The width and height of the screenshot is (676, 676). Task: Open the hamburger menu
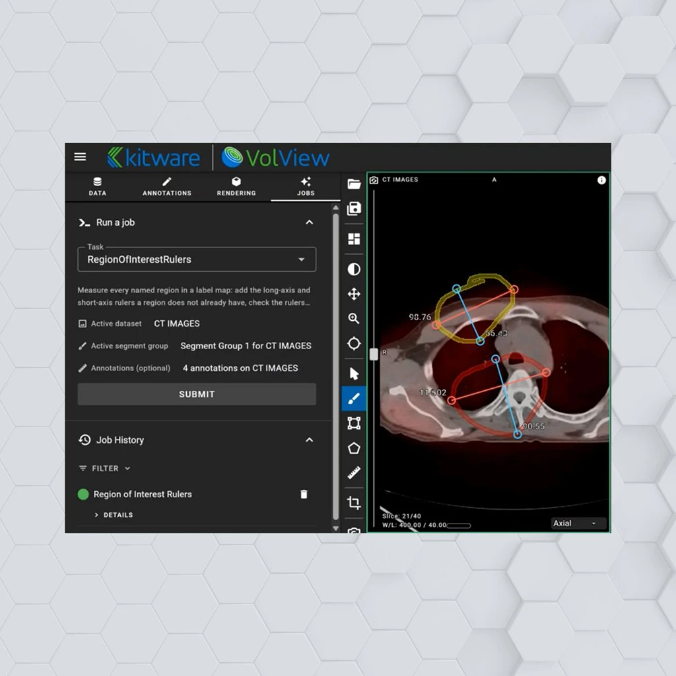coord(80,156)
